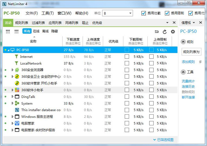Expand the 已筛选视图 chevron
Viewport: 207px width, 146px height.
coord(155,140)
